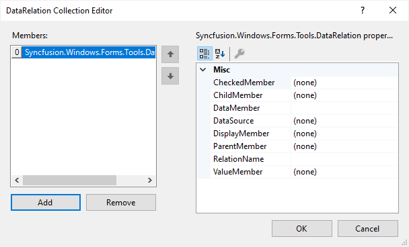Edit the ValueMember (none) value
This screenshot has width=409, height=247.
click(x=344, y=172)
